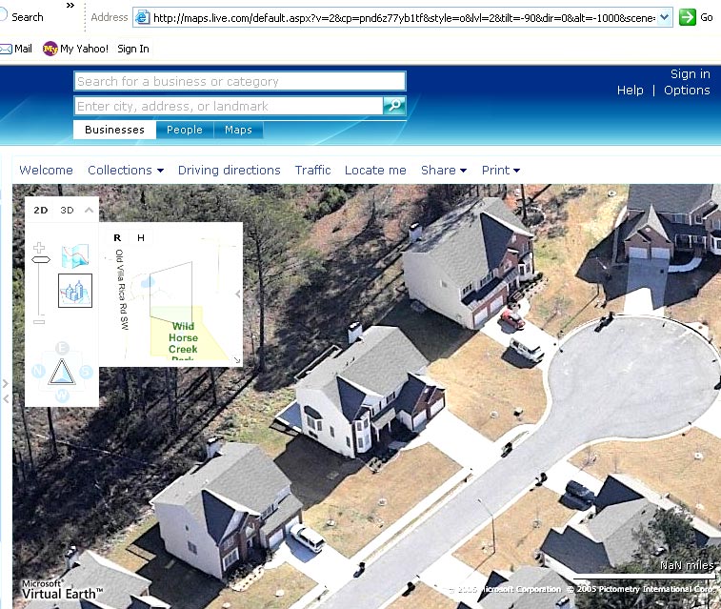Open the Share dropdown menu
The image size is (721, 609).
click(444, 171)
